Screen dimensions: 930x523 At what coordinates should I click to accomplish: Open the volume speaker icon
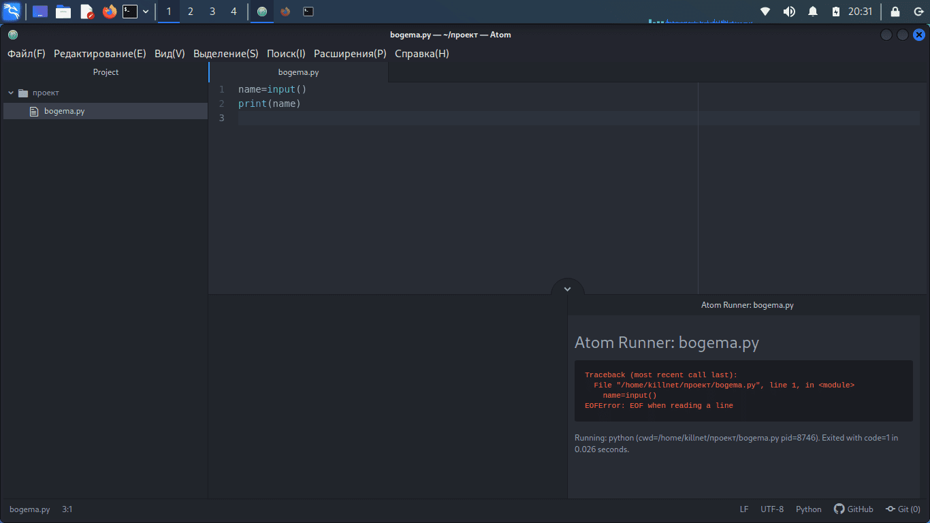click(x=789, y=12)
